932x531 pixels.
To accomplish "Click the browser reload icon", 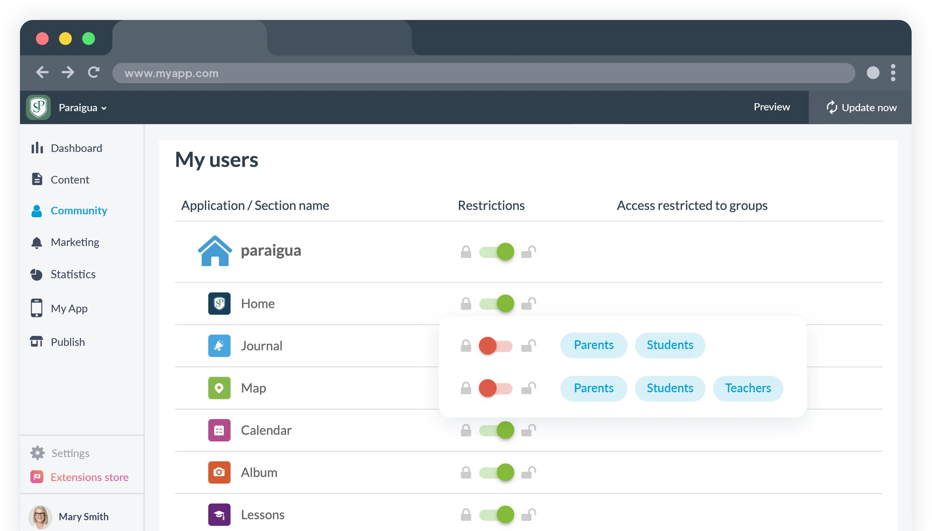I will click(x=94, y=72).
